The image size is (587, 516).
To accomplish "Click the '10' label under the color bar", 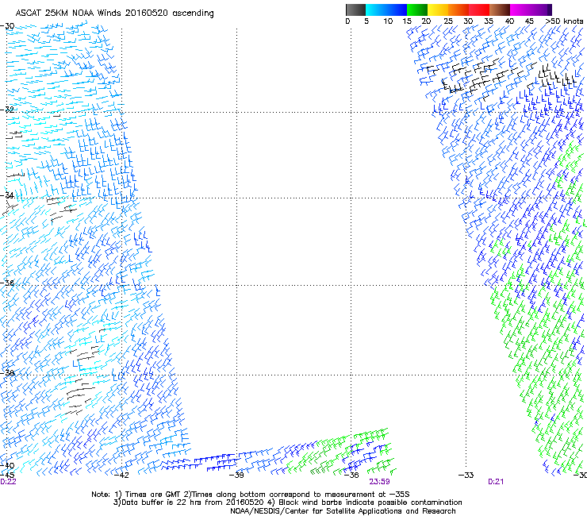I will [388, 21].
